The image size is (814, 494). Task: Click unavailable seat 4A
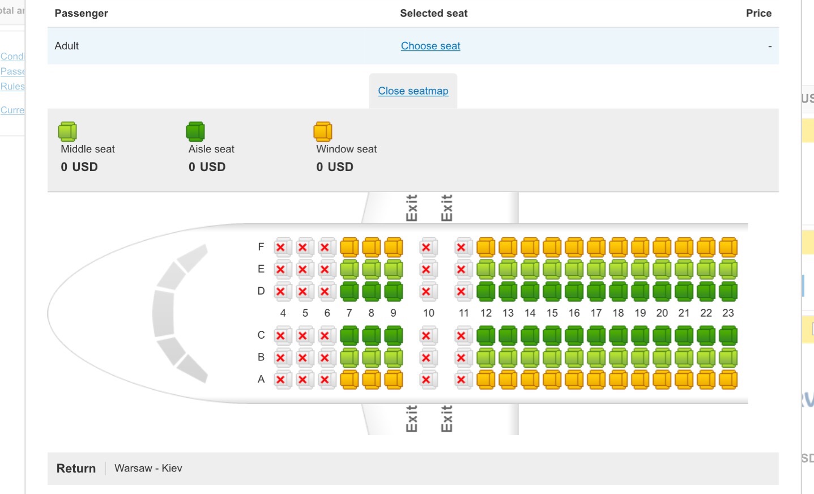point(280,380)
